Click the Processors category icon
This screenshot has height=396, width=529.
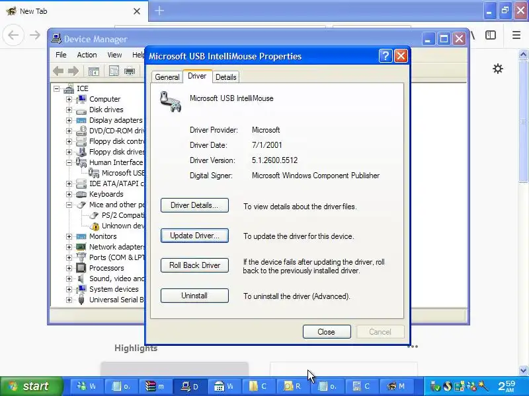pos(81,268)
